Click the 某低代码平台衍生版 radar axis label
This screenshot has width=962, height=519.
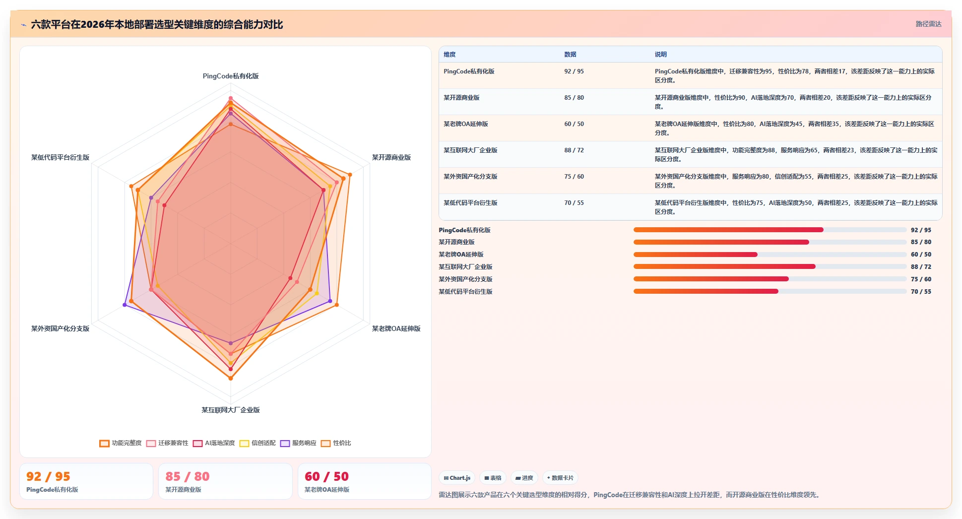(60, 157)
